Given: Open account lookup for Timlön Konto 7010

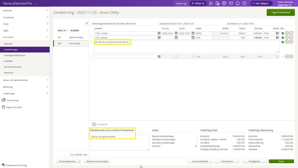Looking at the screenshot, I should (277, 33).
